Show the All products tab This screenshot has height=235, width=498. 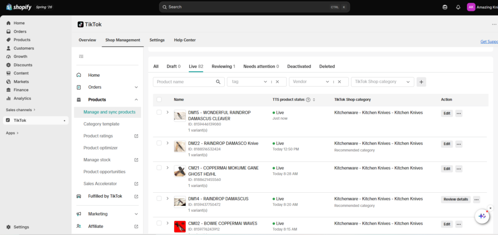[156, 66]
